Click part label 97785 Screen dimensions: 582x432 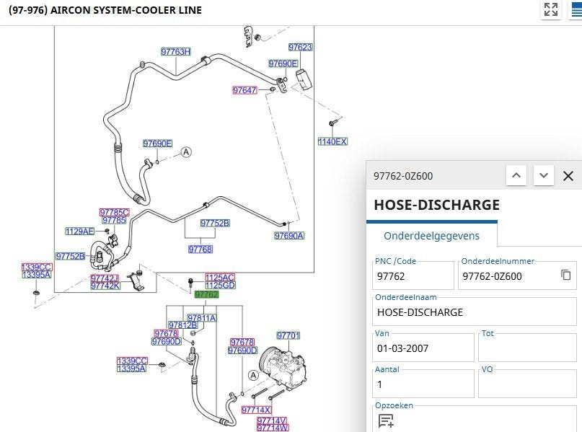pos(114,220)
